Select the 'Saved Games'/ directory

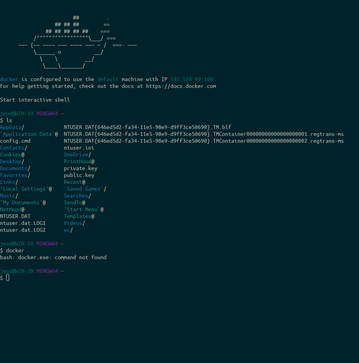[85, 189]
